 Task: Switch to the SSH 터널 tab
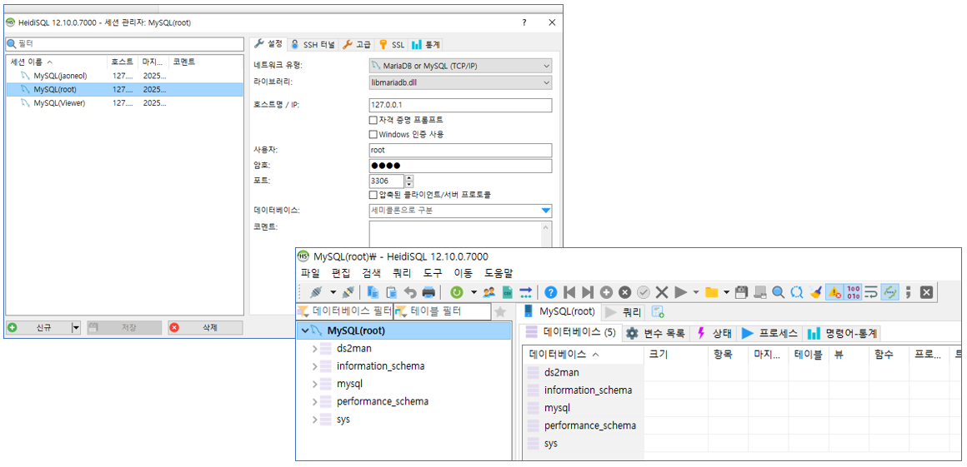(x=313, y=44)
